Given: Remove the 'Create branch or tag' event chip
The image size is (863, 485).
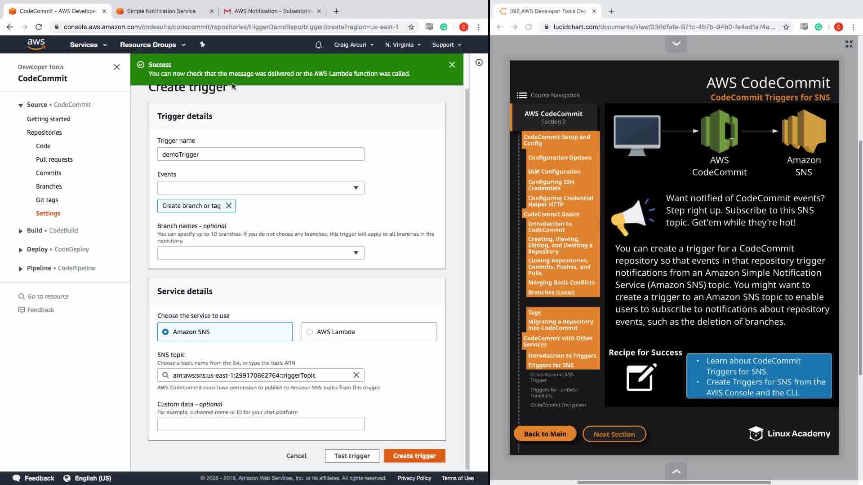Looking at the screenshot, I should click(229, 206).
